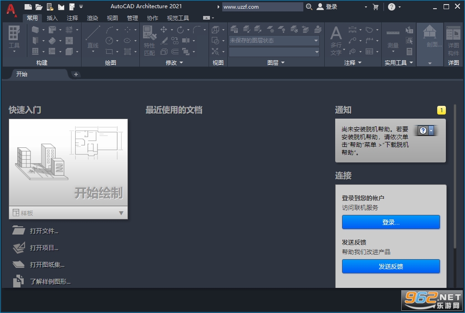Click the 打开图纸集... link
Viewport: 465px width, 313px height.
point(47,265)
